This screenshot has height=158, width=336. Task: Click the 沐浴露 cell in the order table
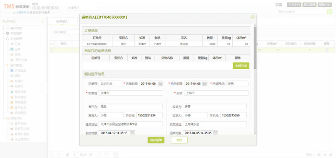point(184,44)
